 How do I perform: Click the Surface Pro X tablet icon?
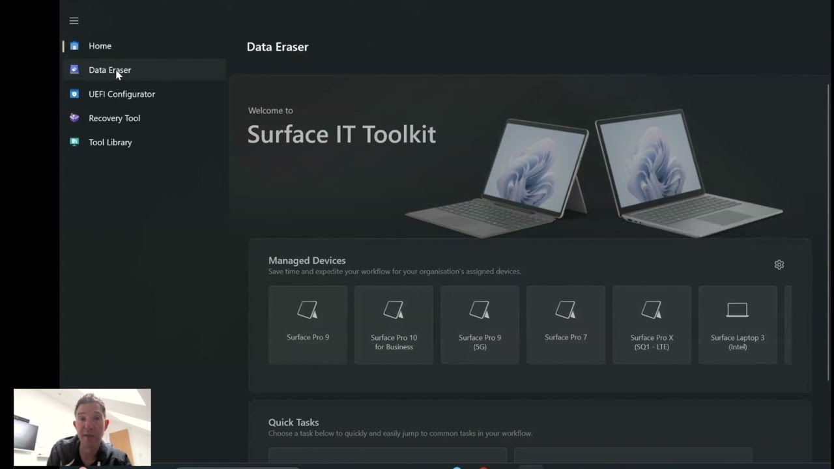pyautogui.click(x=652, y=310)
